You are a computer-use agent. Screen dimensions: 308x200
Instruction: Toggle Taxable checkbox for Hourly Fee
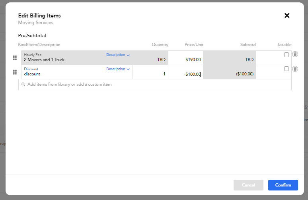[x=287, y=55]
